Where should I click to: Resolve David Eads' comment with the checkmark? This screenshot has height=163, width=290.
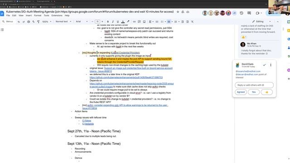(x=264, y=65)
